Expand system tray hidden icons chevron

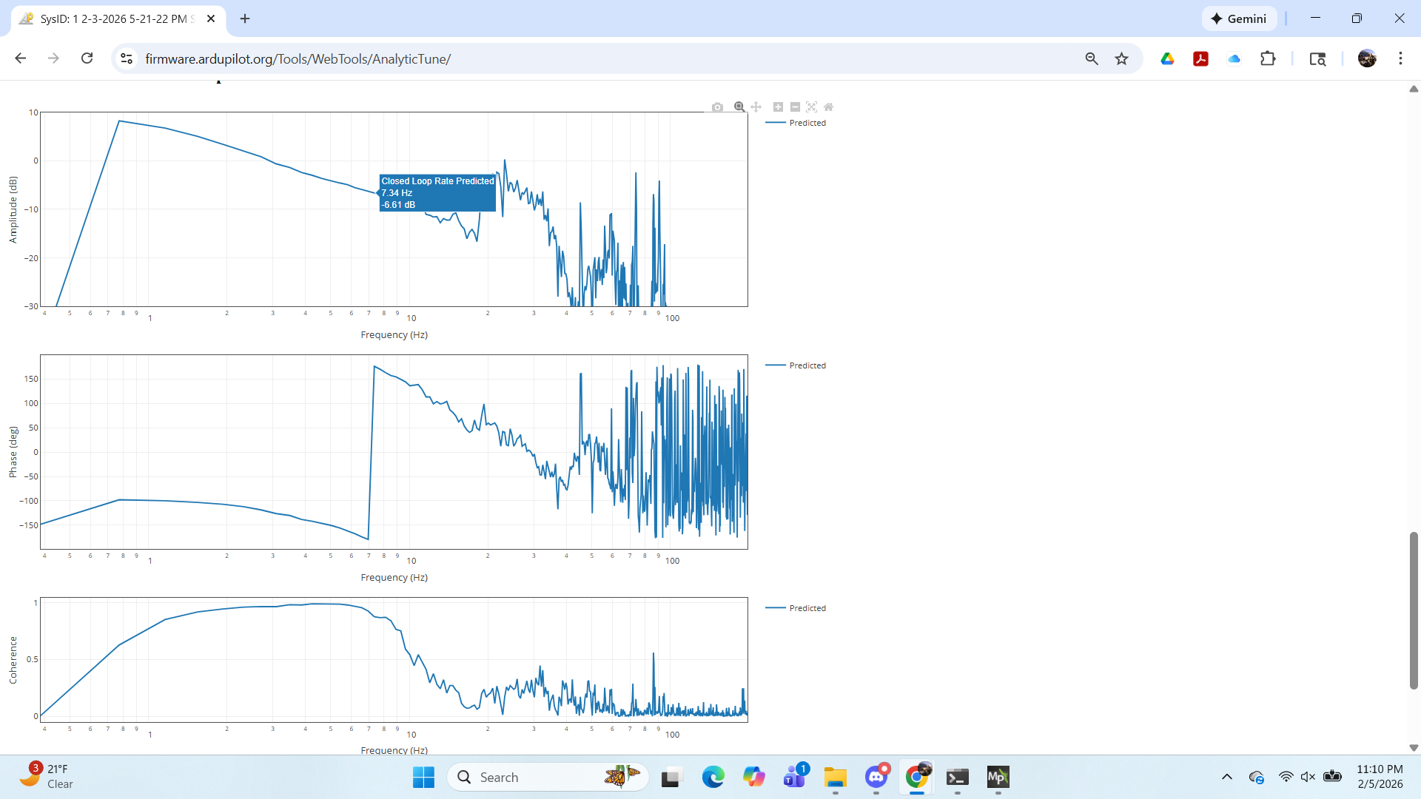click(x=1226, y=777)
